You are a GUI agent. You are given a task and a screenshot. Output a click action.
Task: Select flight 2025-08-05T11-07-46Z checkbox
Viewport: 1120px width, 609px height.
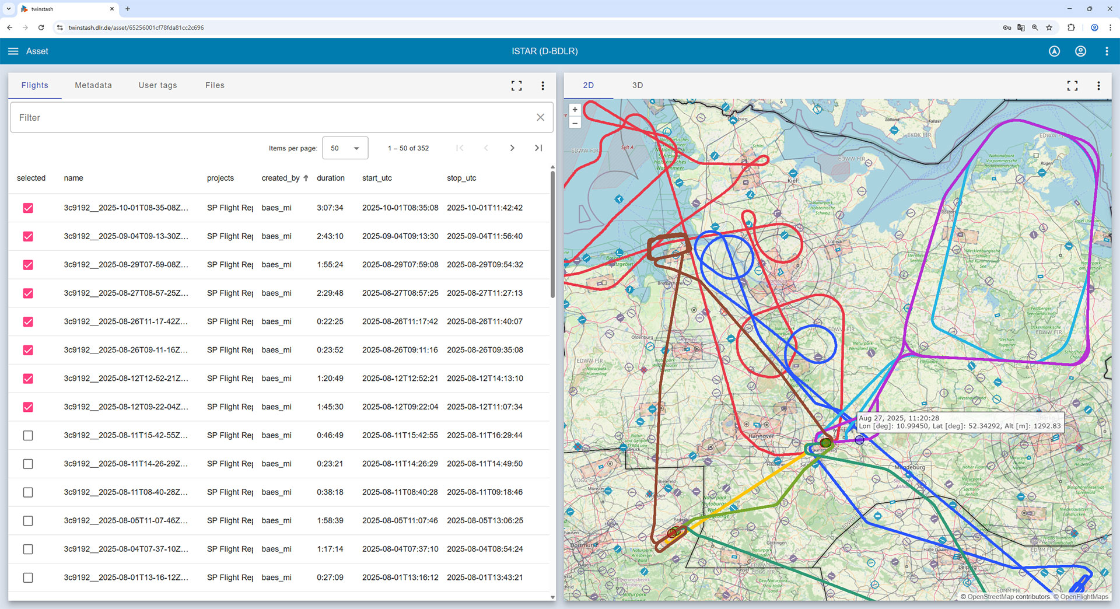[28, 521]
